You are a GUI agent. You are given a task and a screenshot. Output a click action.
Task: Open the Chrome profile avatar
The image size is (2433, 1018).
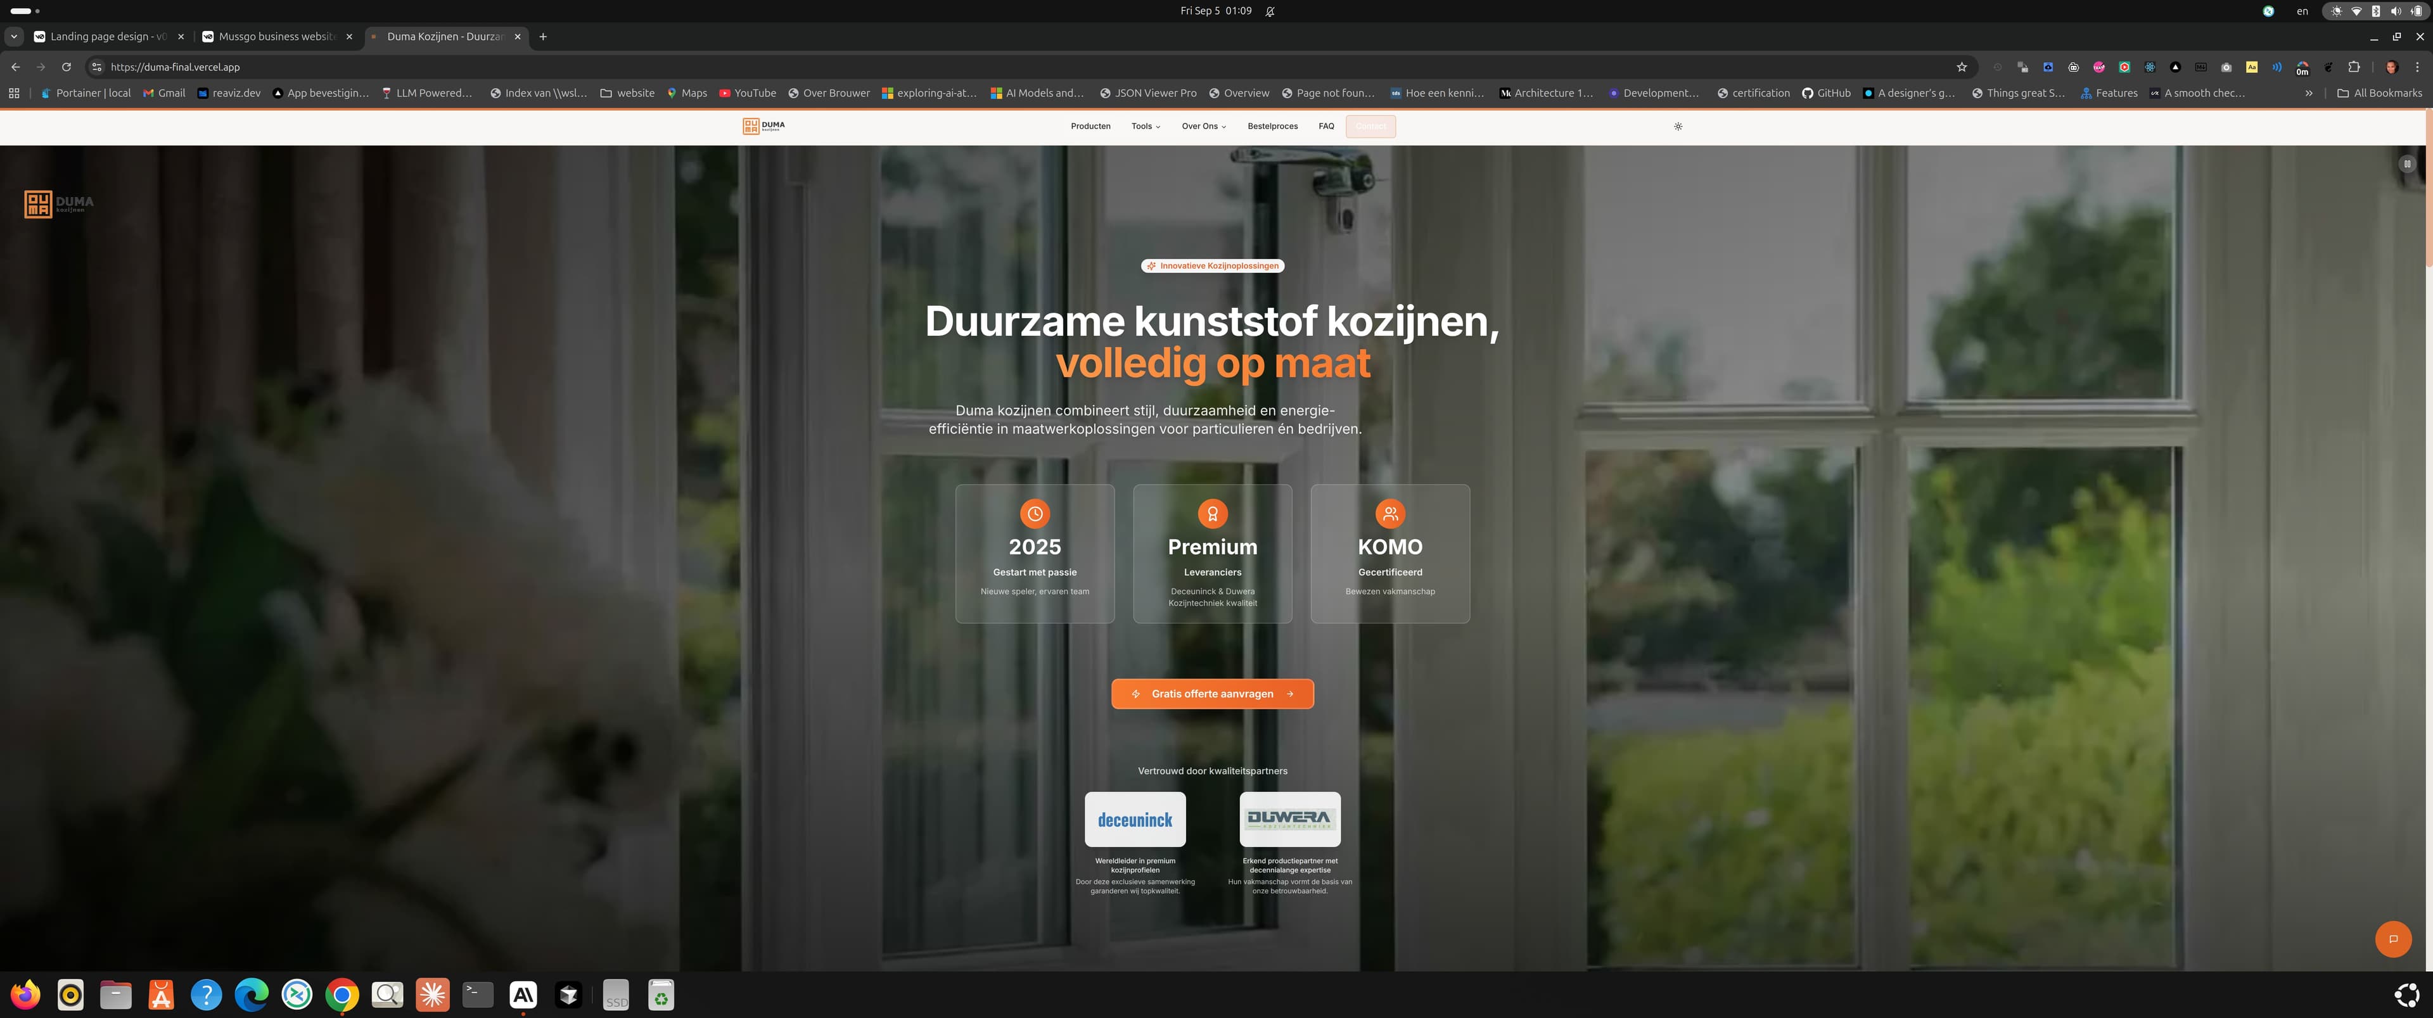click(x=2391, y=67)
